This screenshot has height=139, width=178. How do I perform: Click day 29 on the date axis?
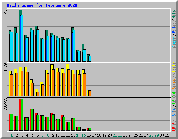coord(156,135)
